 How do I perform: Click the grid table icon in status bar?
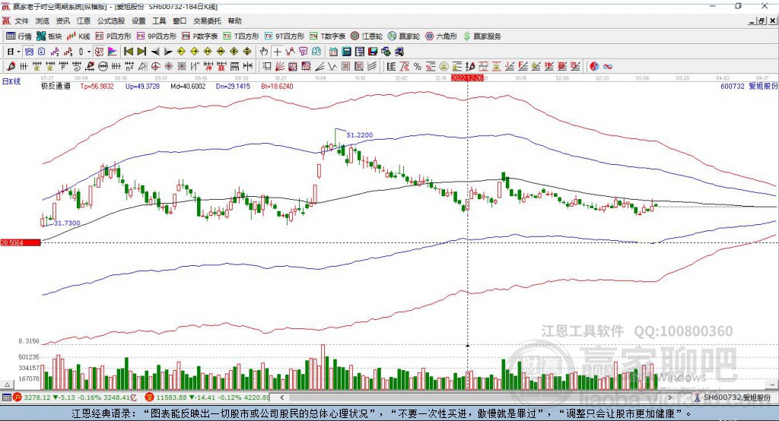click(6, 397)
